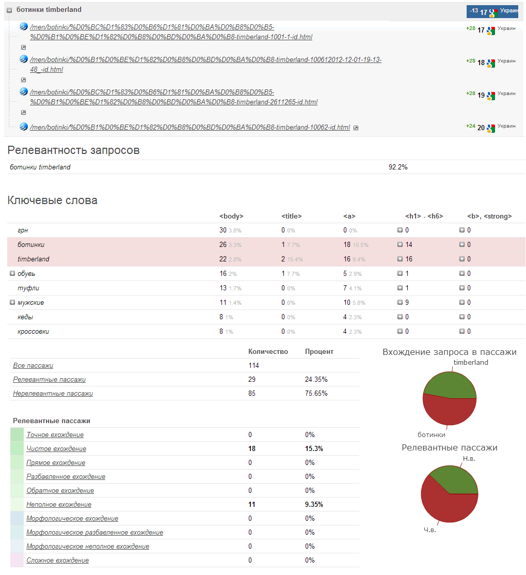Expand h1-h6 details for мужские row
This screenshot has width=526, height=575.
point(400,302)
